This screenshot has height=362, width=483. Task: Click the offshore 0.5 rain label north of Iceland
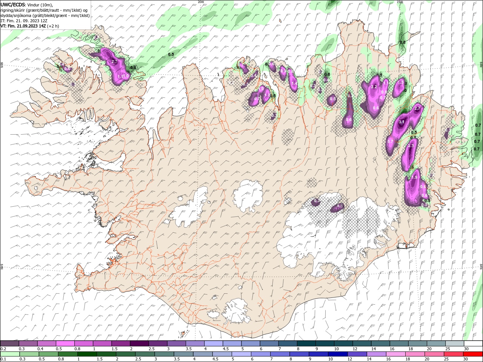tap(171, 54)
